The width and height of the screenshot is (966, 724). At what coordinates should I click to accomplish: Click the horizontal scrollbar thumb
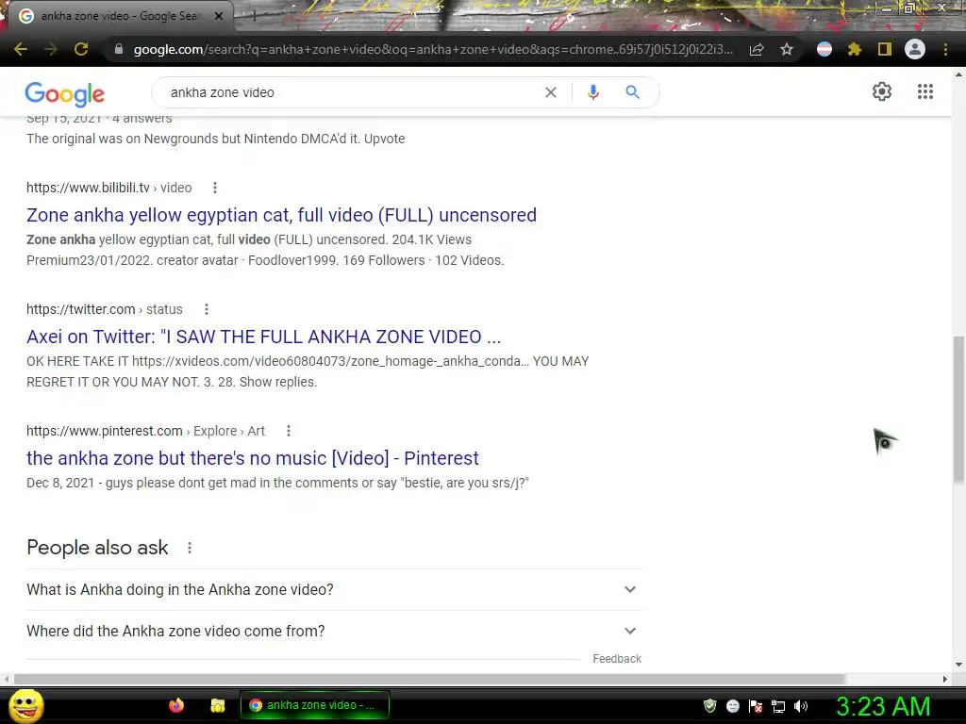pyautogui.click(x=429, y=679)
